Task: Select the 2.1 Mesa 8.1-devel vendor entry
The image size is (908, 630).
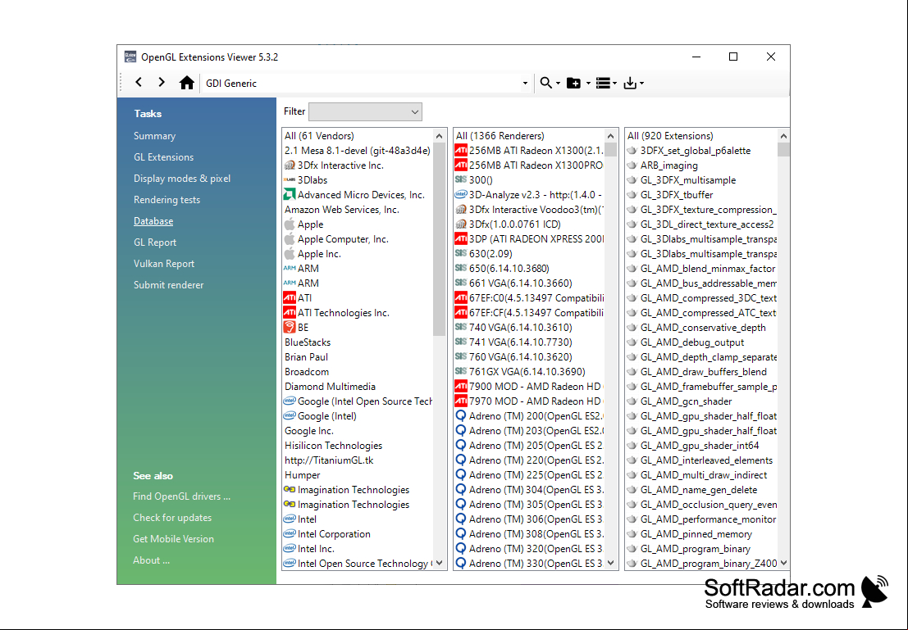Action: [x=358, y=151]
